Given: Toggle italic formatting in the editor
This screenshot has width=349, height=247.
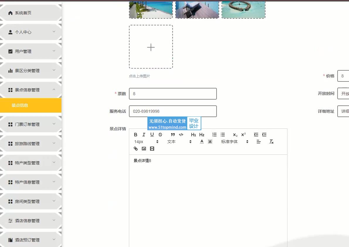Looking at the screenshot, I should coord(144,135).
